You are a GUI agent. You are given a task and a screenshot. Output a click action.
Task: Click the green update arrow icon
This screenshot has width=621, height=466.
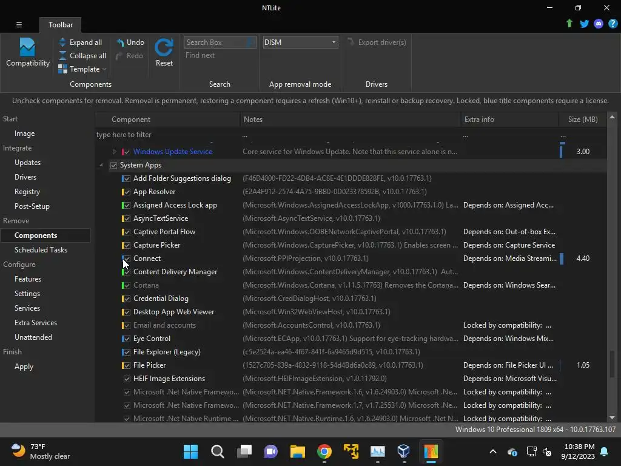pos(569,24)
